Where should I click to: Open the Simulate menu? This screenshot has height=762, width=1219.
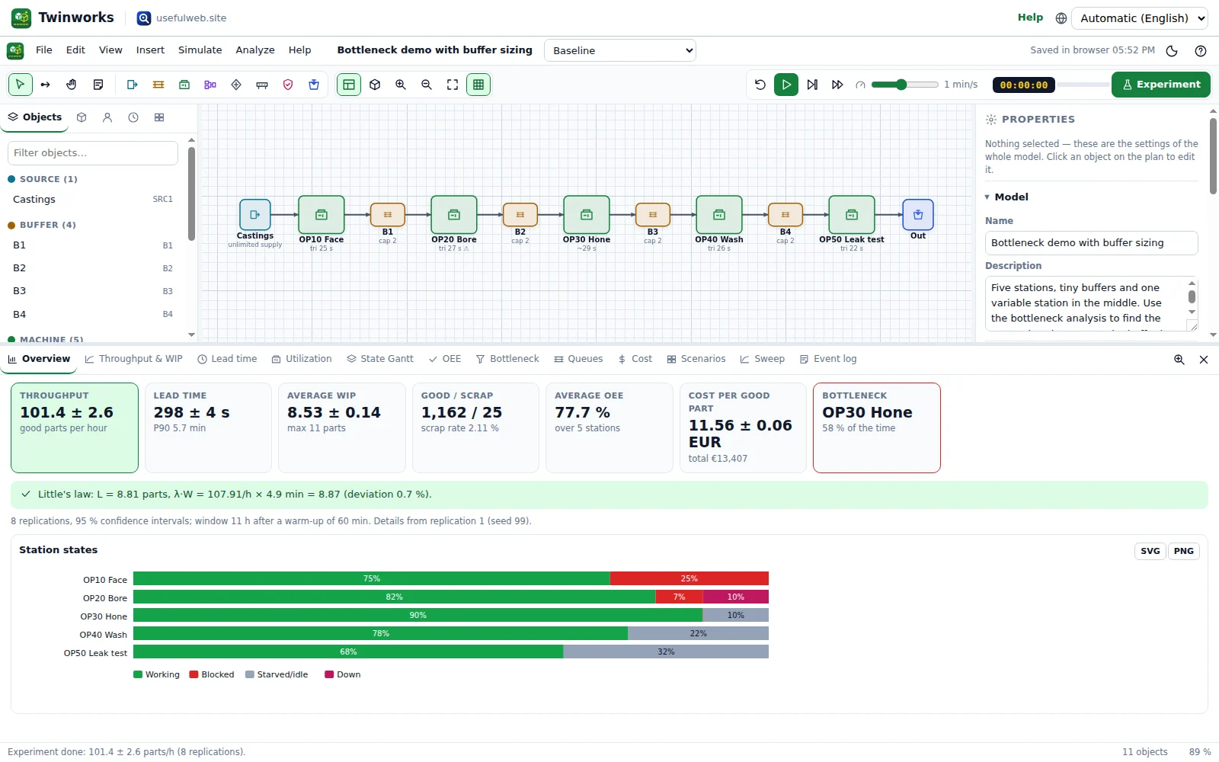coord(200,50)
